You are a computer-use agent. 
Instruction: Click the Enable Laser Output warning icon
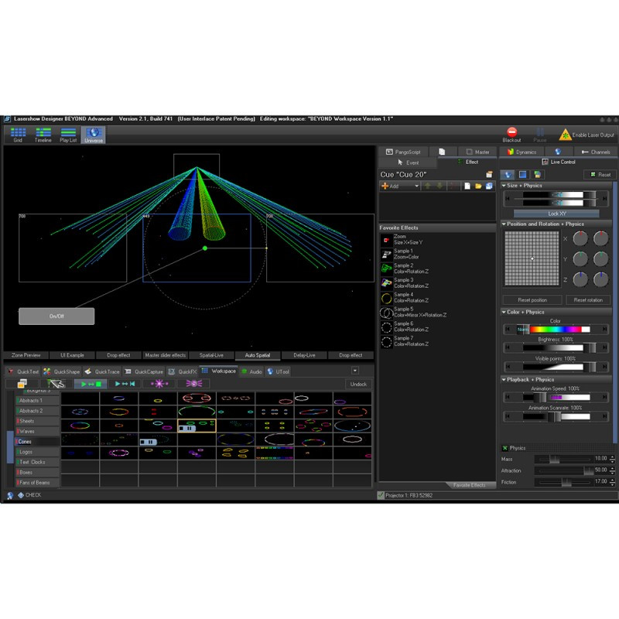[565, 135]
